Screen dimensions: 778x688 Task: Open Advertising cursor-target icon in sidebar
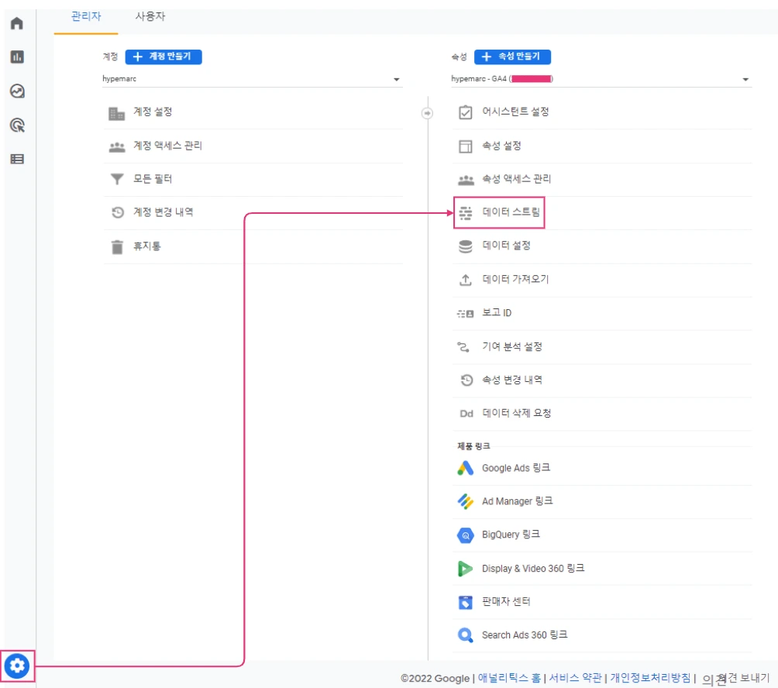coord(17,125)
